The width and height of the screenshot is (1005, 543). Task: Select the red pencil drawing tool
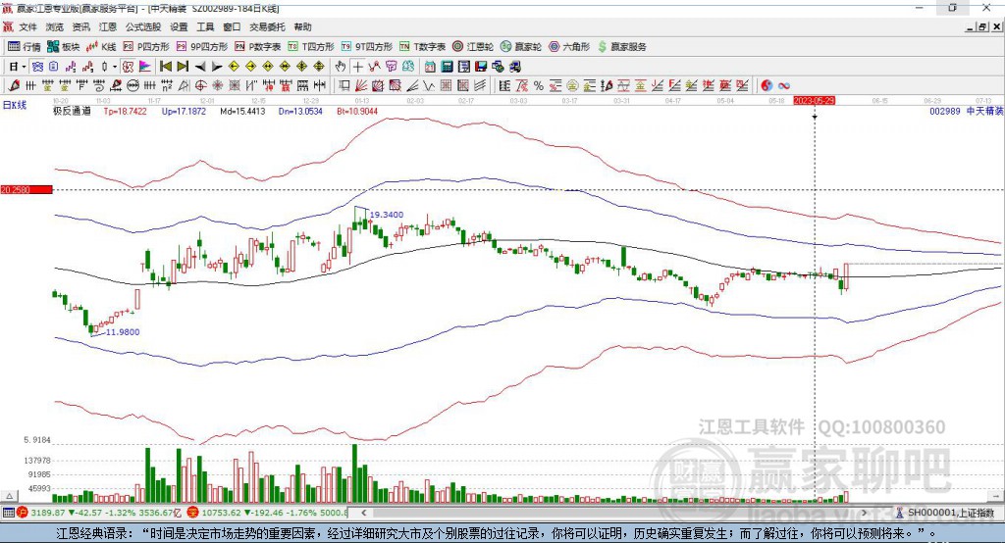coord(14,86)
